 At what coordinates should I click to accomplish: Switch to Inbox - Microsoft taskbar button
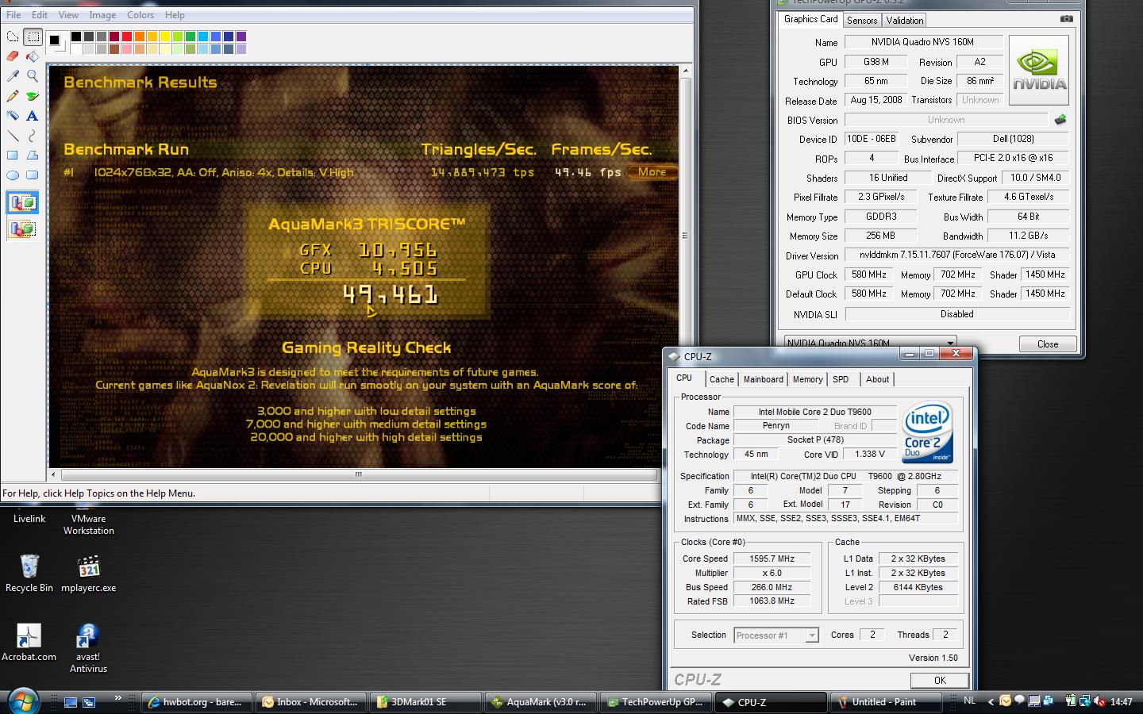(312, 702)
